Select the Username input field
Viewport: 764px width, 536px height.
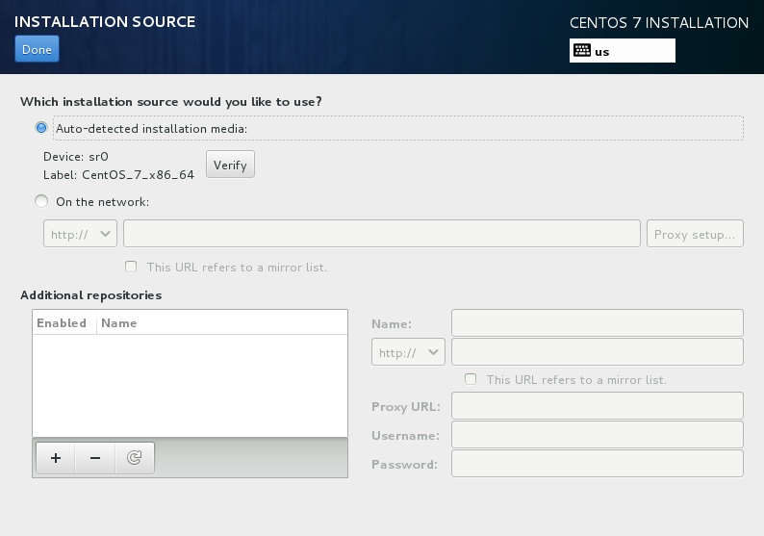(597, 435)
